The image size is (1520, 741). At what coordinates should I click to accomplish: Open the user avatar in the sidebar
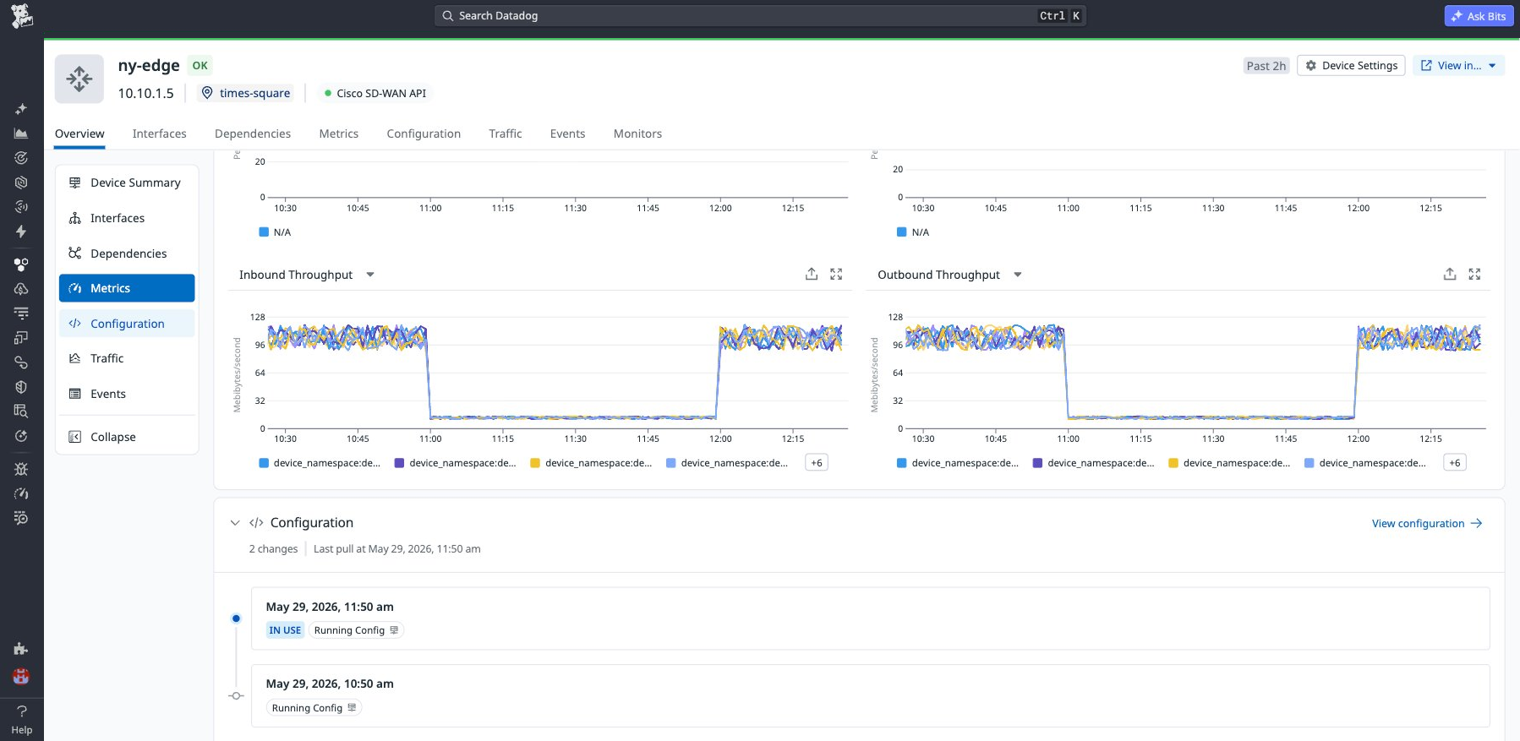[21, 676]
